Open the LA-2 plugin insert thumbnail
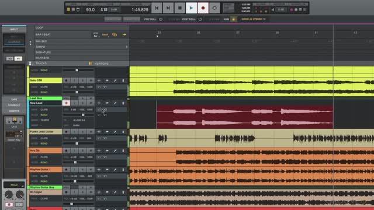The image size is (374, 210). pos(14,121)
